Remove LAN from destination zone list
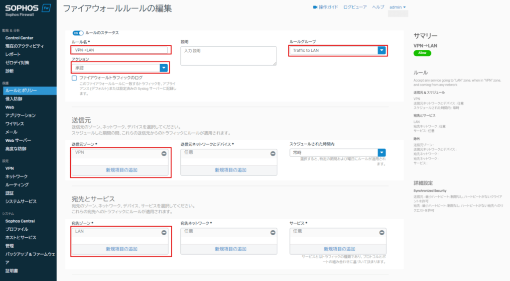The image size is (510, 281). pyautogui.click(x=164, y=233)
